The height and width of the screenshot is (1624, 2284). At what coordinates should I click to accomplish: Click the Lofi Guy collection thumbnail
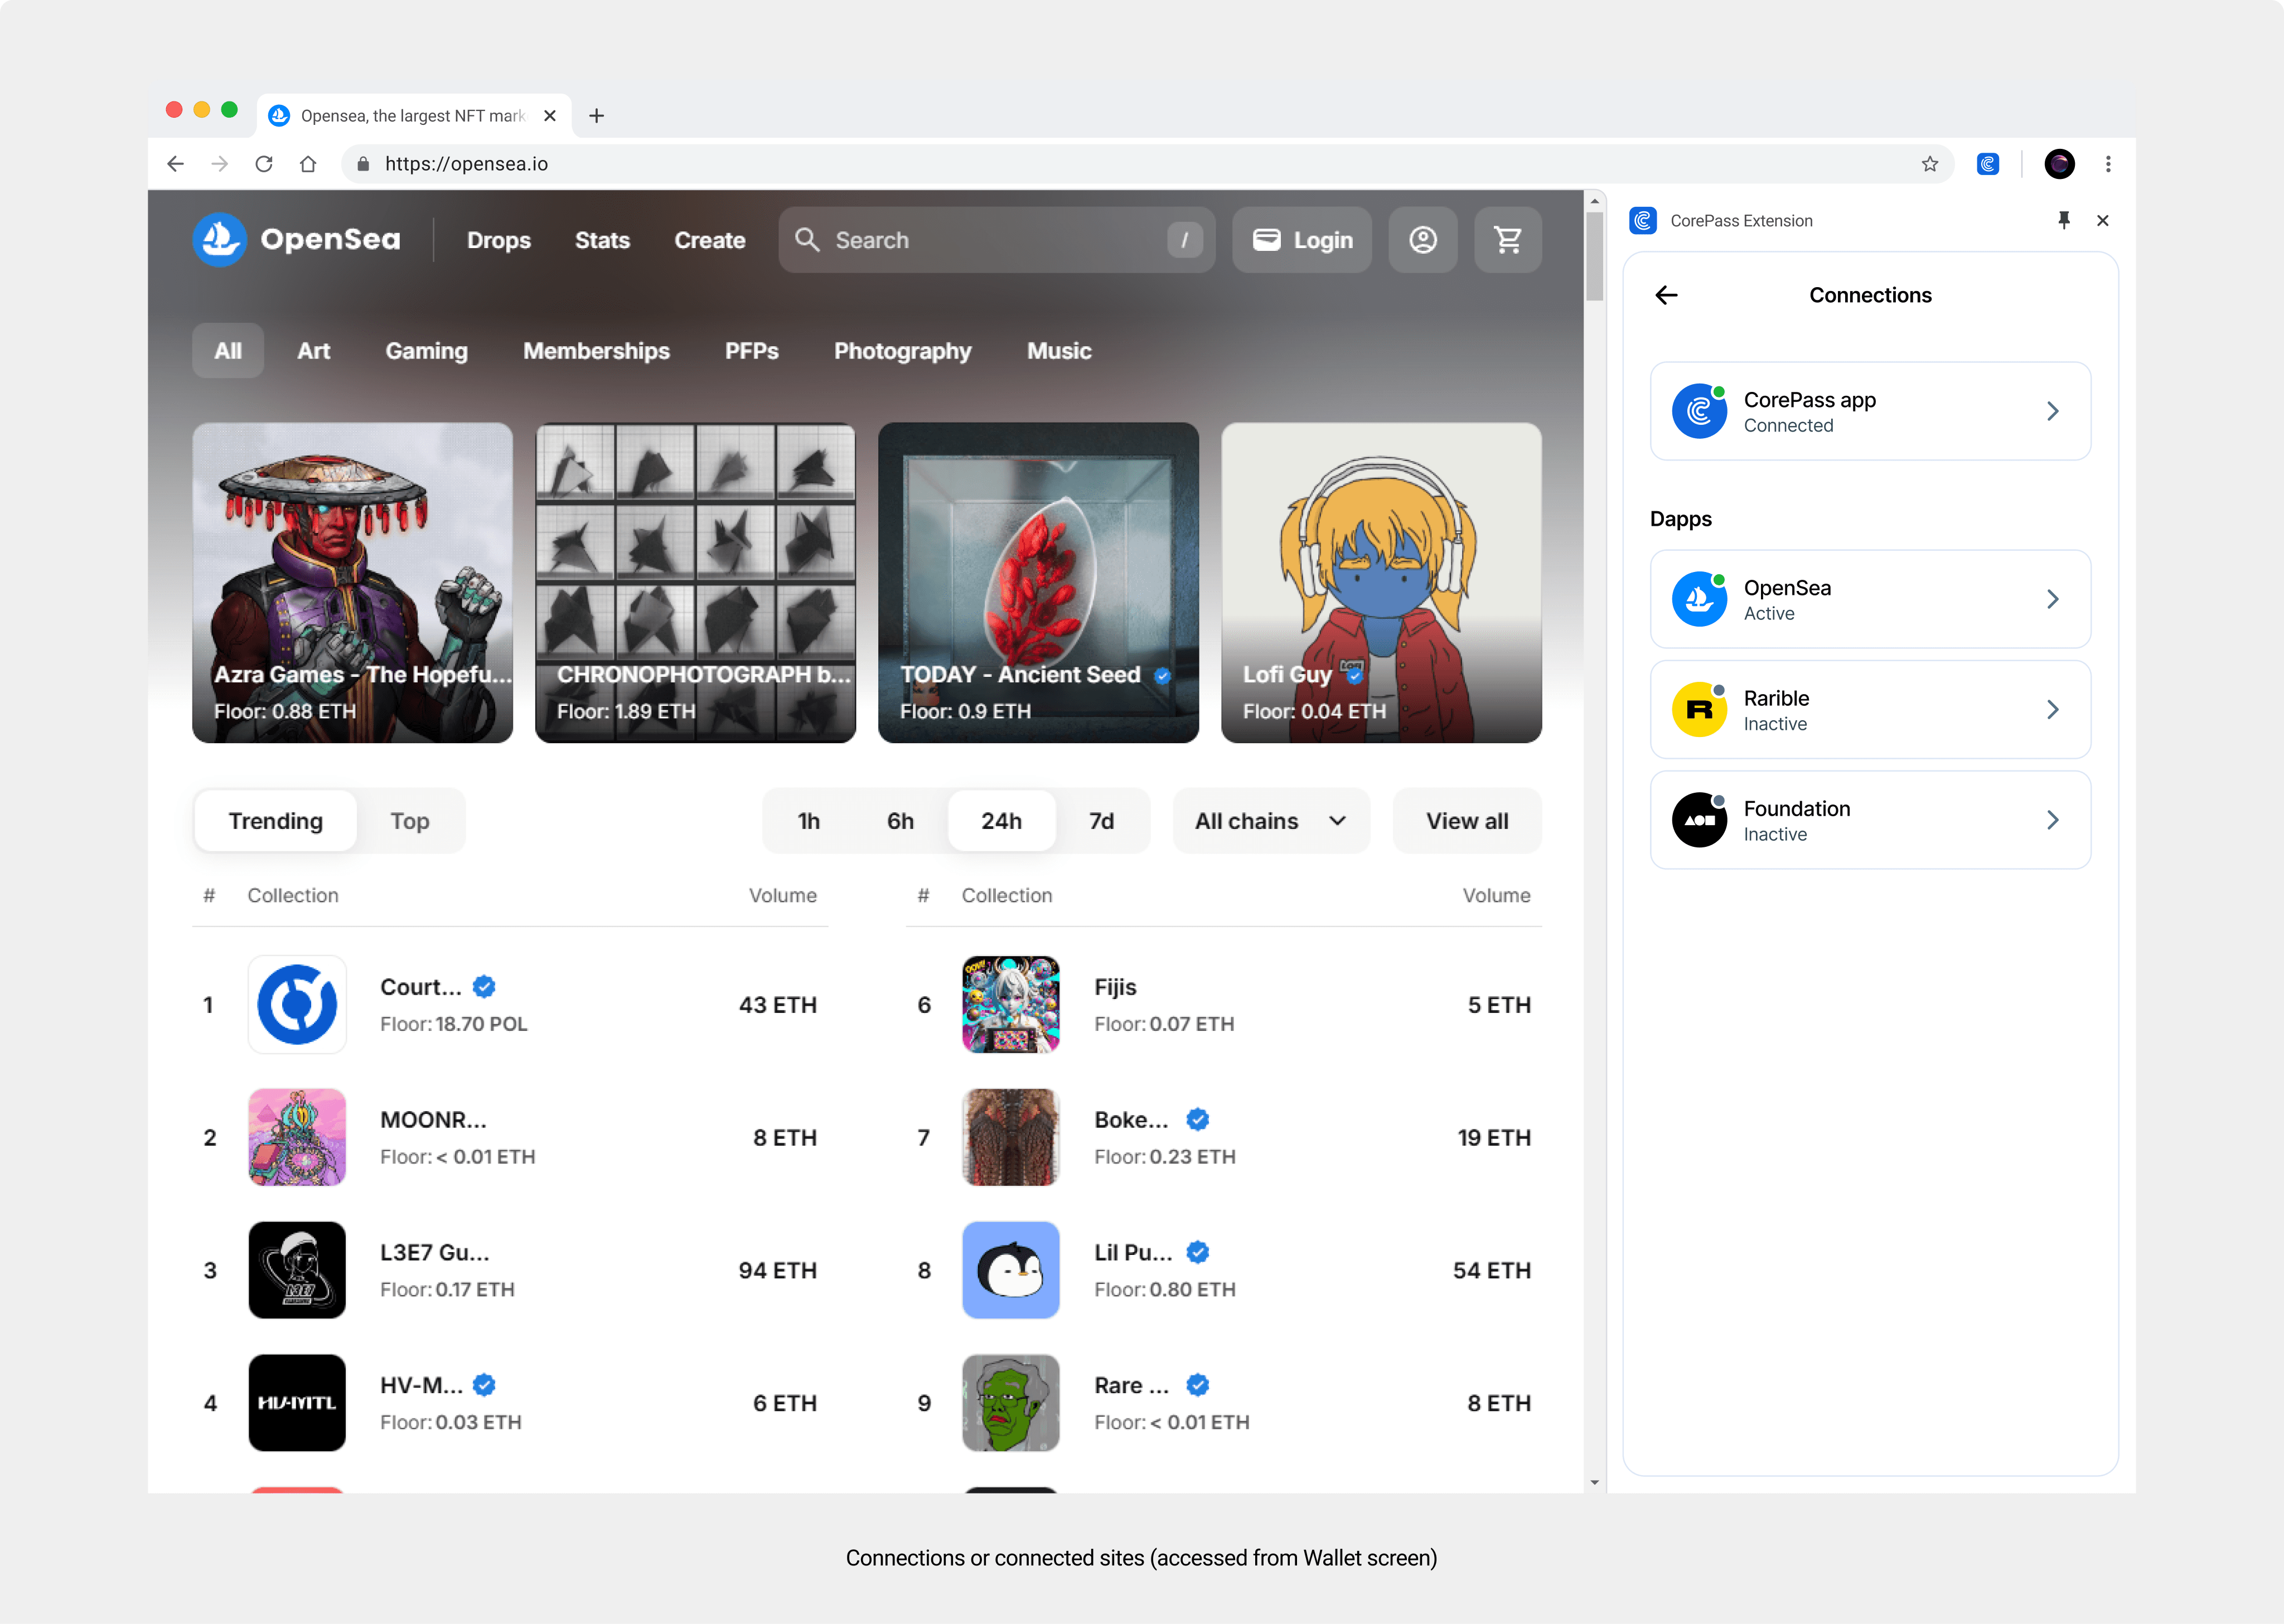[x=1380, y=582]
